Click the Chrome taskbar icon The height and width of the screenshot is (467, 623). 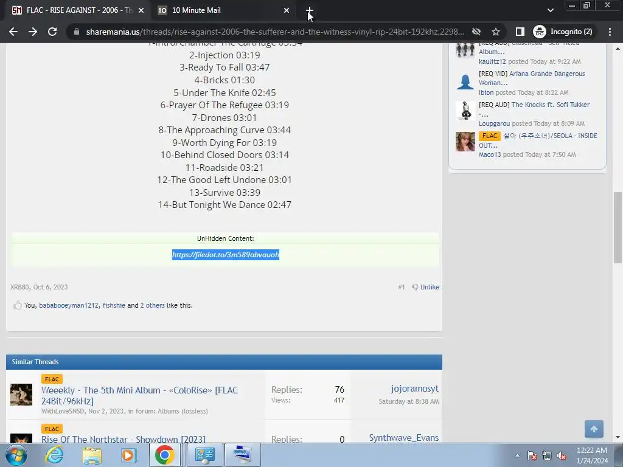point(165,455)
